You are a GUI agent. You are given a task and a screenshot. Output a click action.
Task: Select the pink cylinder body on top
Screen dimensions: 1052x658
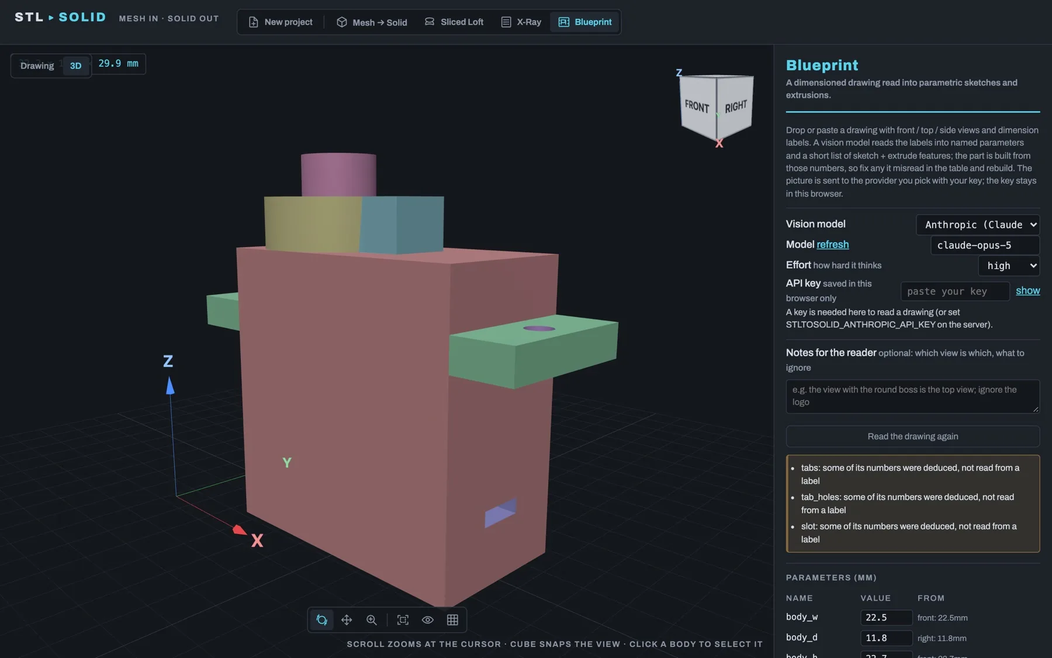pos(338,174)
